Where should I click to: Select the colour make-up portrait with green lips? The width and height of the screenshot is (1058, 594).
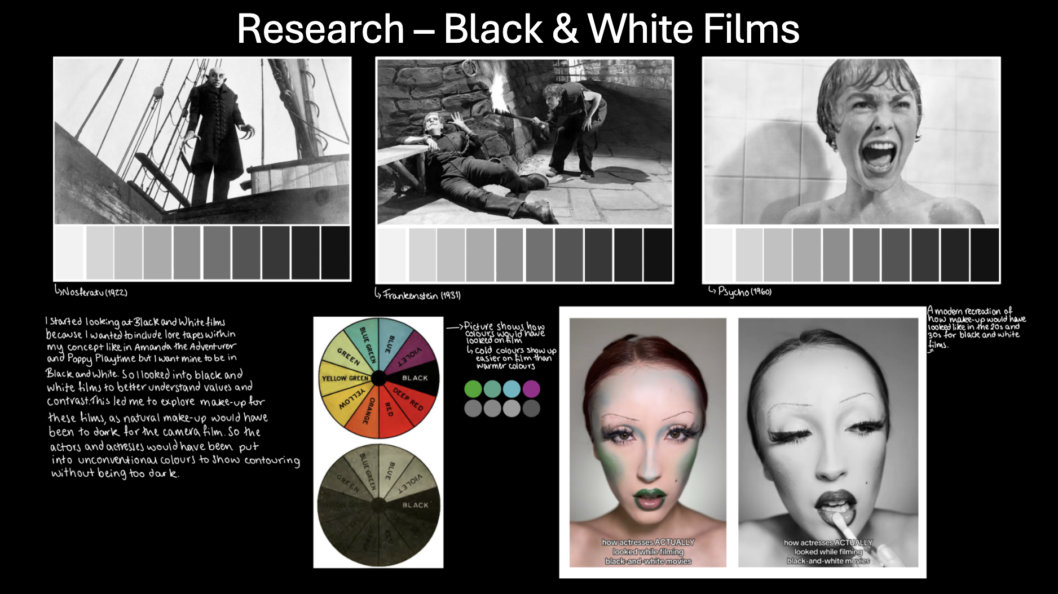[x=648, y=442]
